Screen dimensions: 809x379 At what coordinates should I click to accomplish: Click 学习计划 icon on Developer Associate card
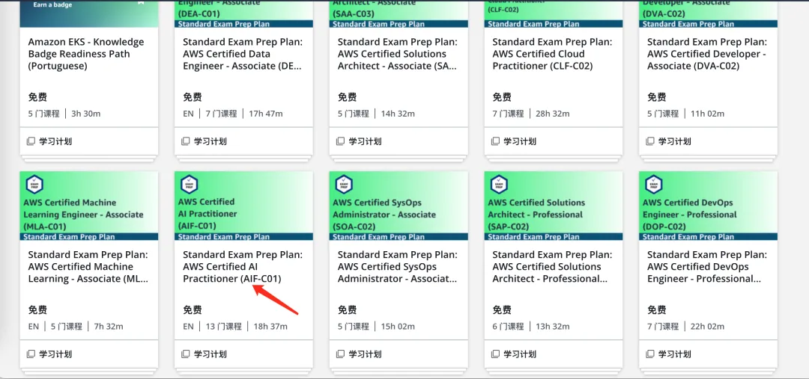649,141
